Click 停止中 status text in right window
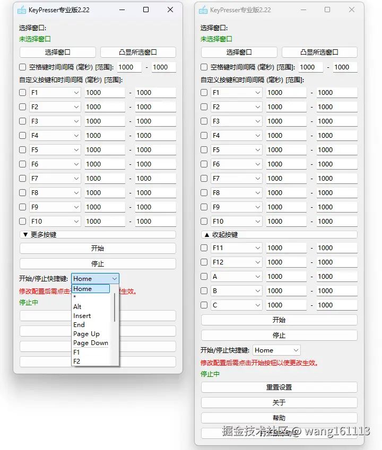The height and width of the screenshot is (450, 382). coord(210,374)
